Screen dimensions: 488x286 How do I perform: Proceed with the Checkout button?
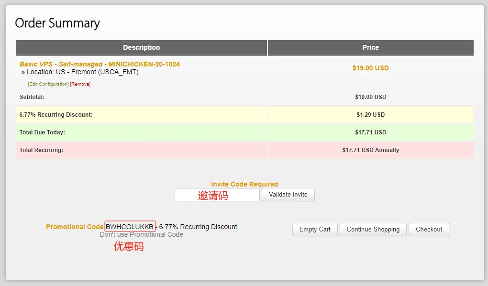coord(429,230)
